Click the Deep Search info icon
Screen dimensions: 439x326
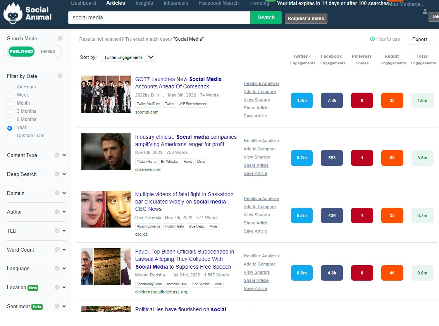coord(57,174)
